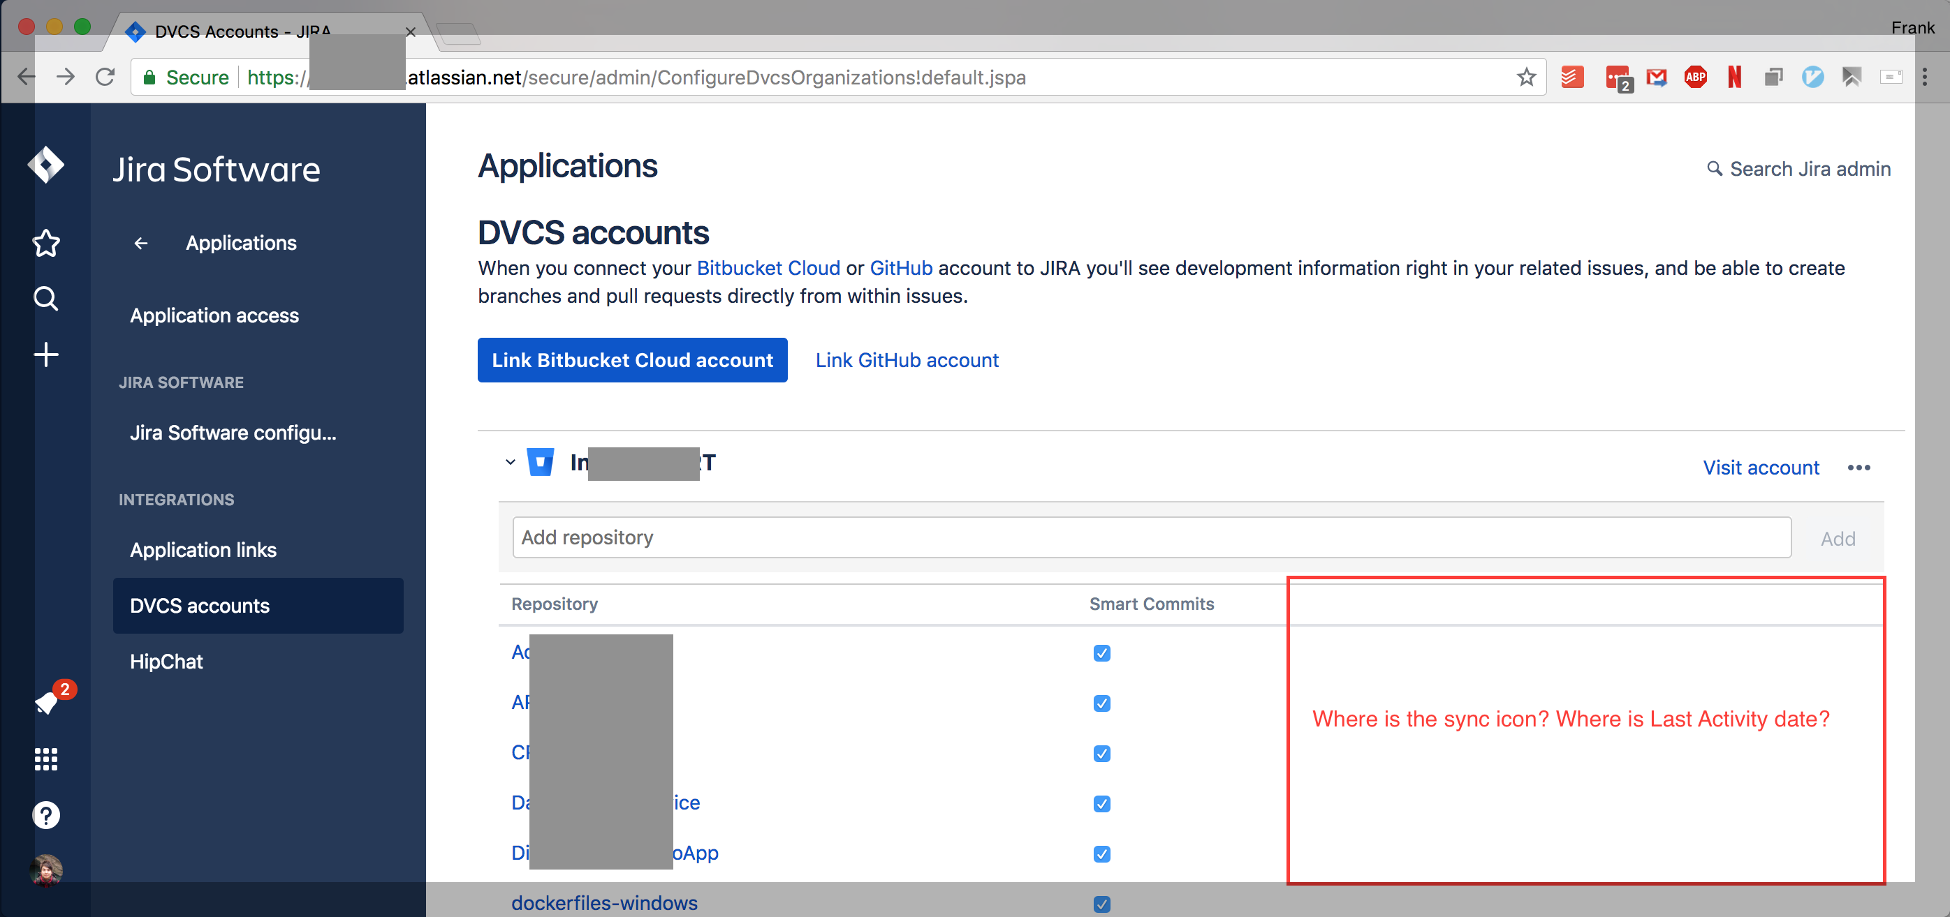Click Link Bitbucket Cloud account button
The height and width of the screenshot is (917, 1950).
click(632, 360)
